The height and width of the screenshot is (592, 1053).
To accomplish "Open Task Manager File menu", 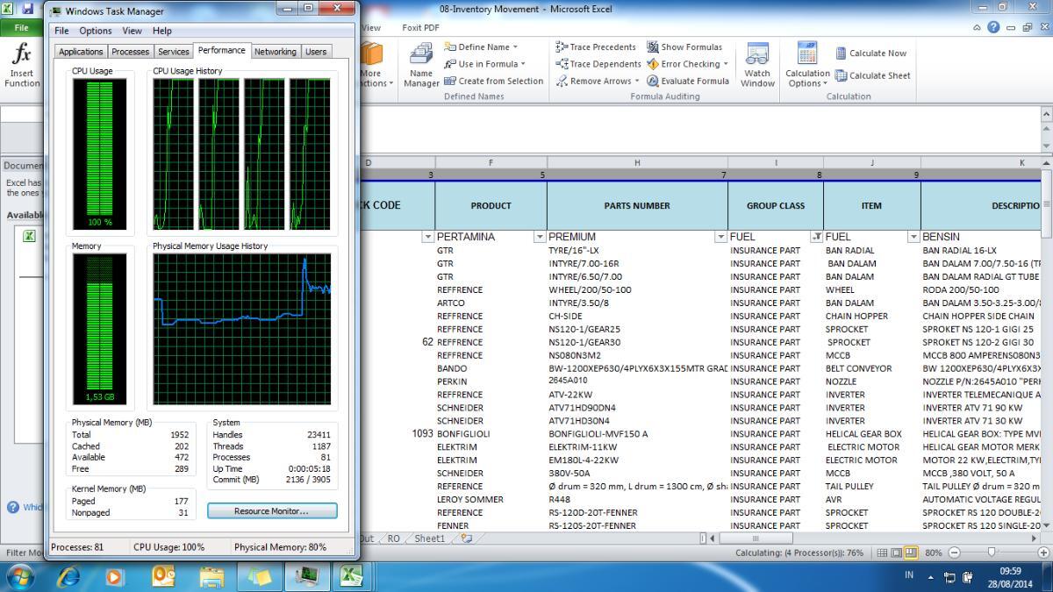I will 61,31.
